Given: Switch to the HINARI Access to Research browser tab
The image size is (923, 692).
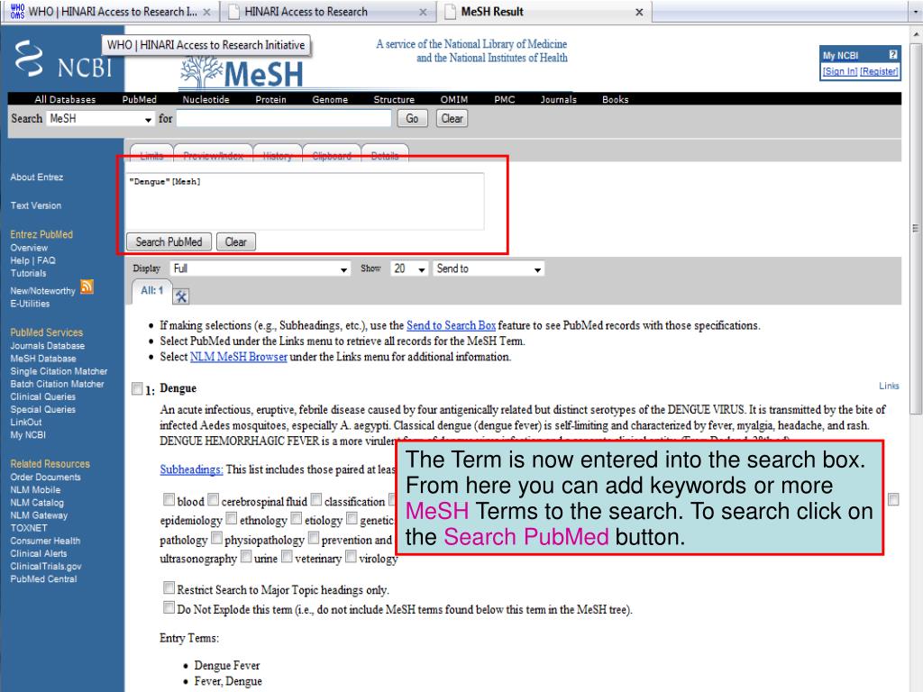Looking at the screenshot, I should (328, 12).
